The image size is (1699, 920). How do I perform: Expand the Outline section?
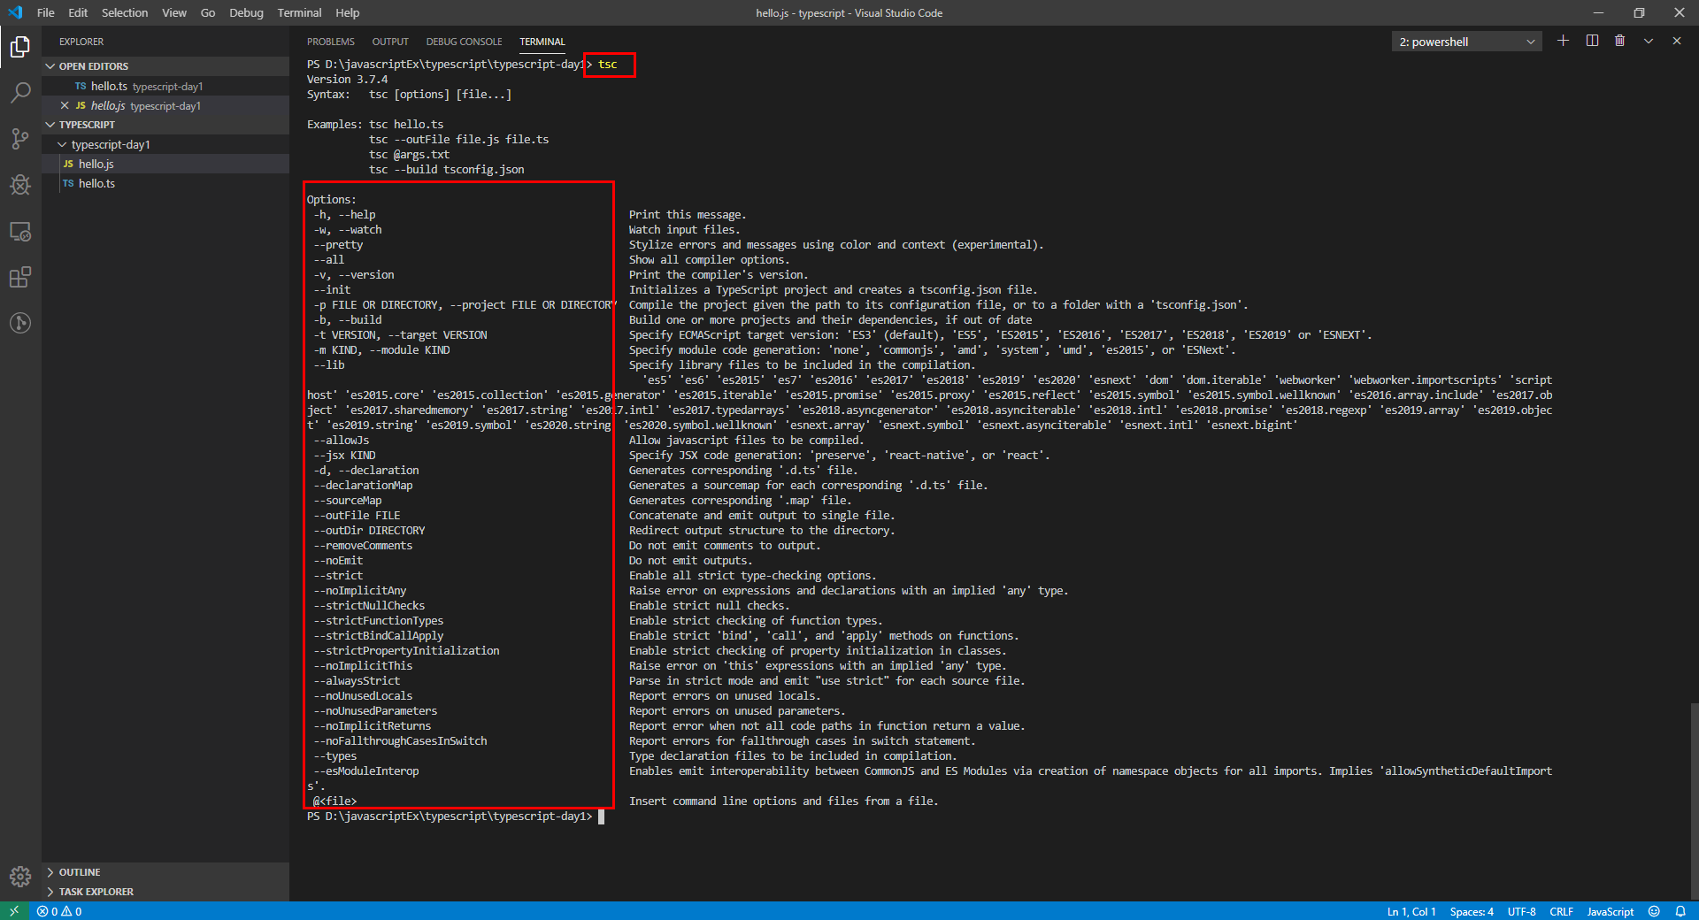[165, 872]
